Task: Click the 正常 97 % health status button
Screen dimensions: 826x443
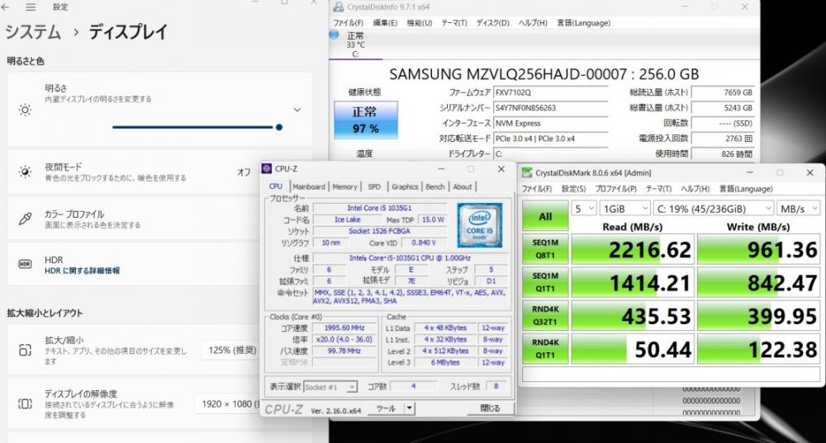Action: click(366, 120)
